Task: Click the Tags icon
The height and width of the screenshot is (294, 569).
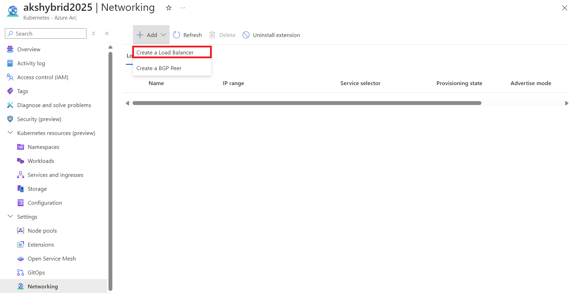Action: (x=10, y=91)
